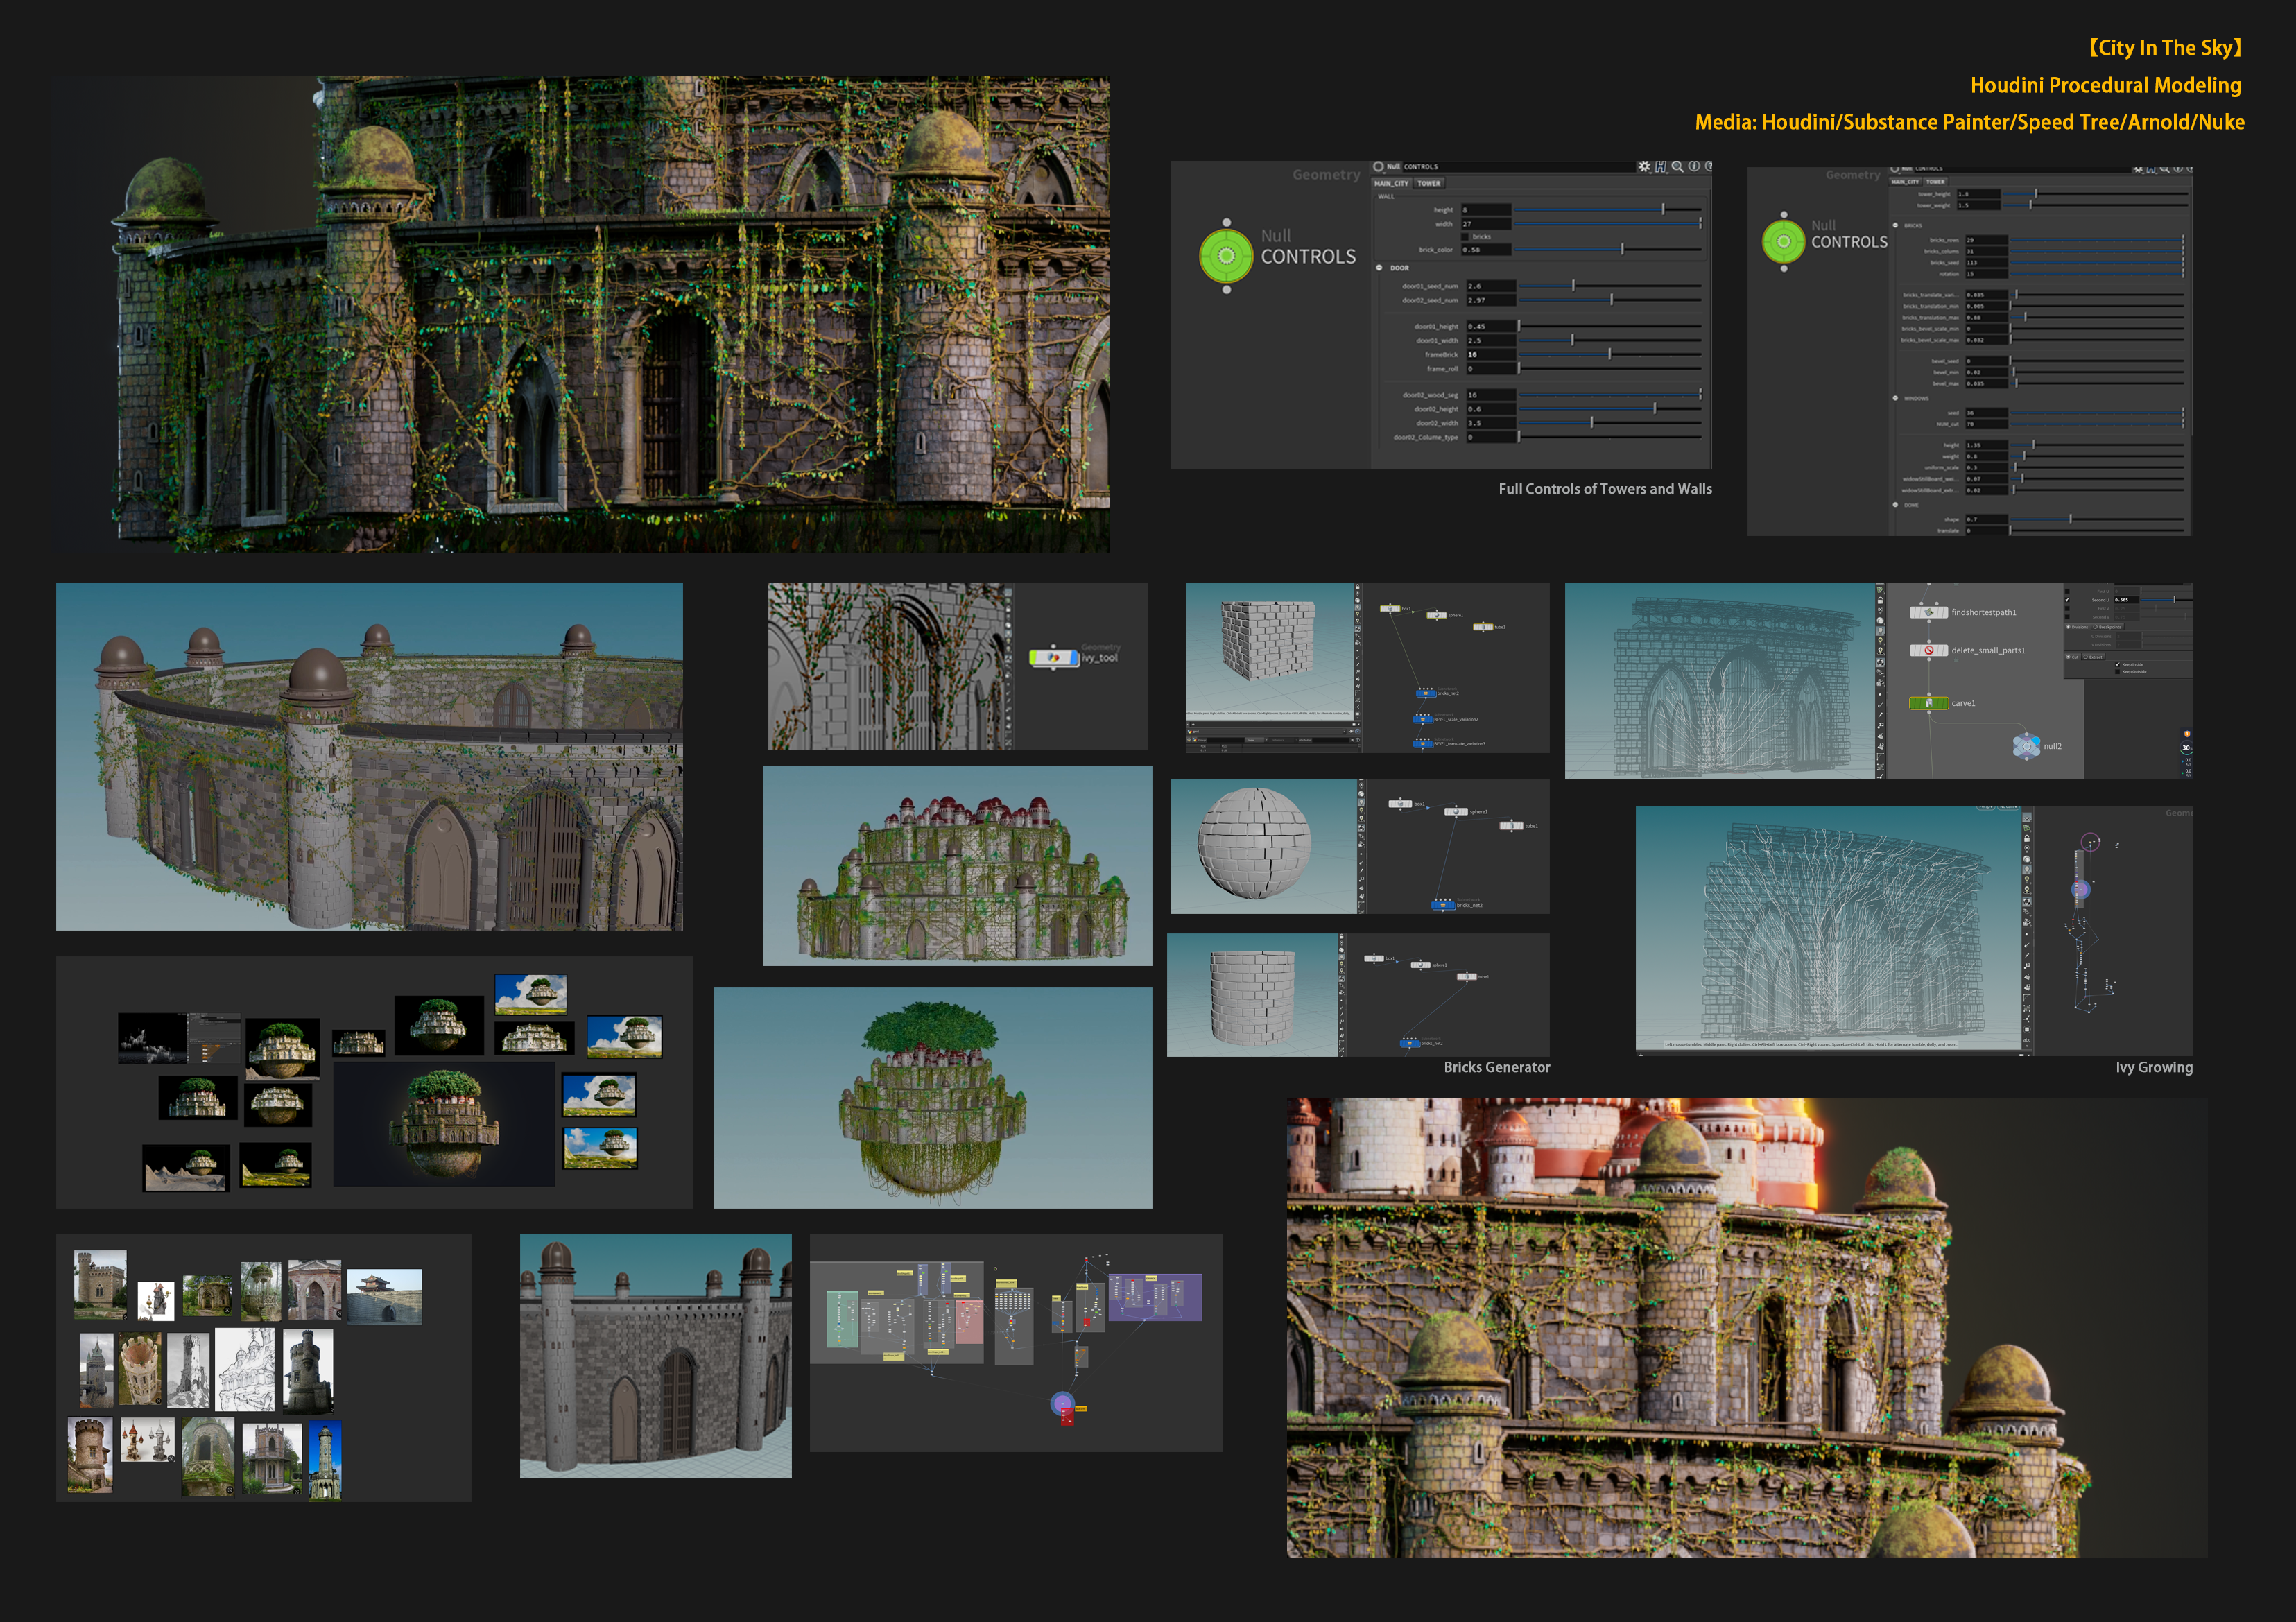The image size is (2296, 1622).
Task: Click the tower_height slider in tower panel
Action: click(2096, 194)
